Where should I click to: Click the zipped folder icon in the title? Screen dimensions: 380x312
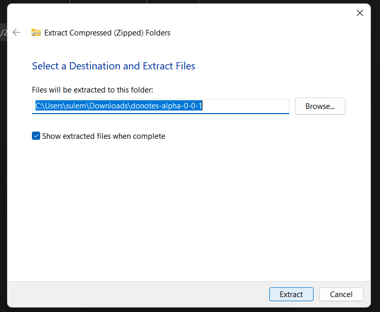pos(36,32)
